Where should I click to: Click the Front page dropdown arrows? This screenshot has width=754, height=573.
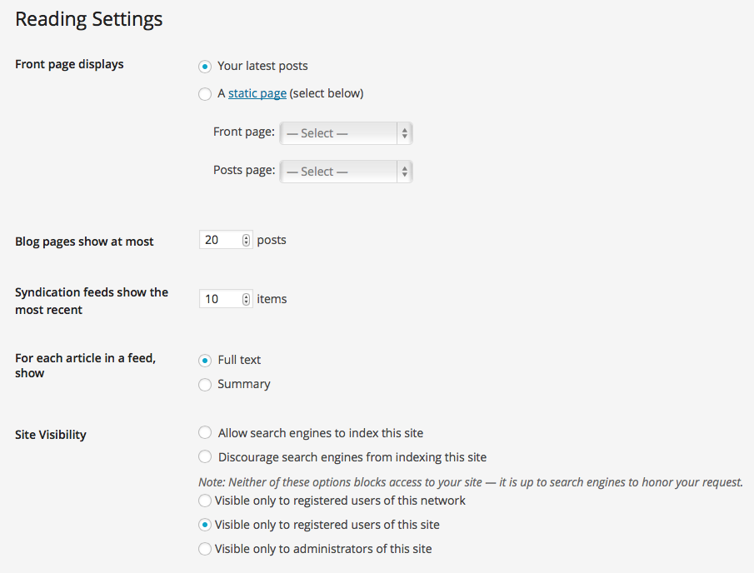(404, 133)
